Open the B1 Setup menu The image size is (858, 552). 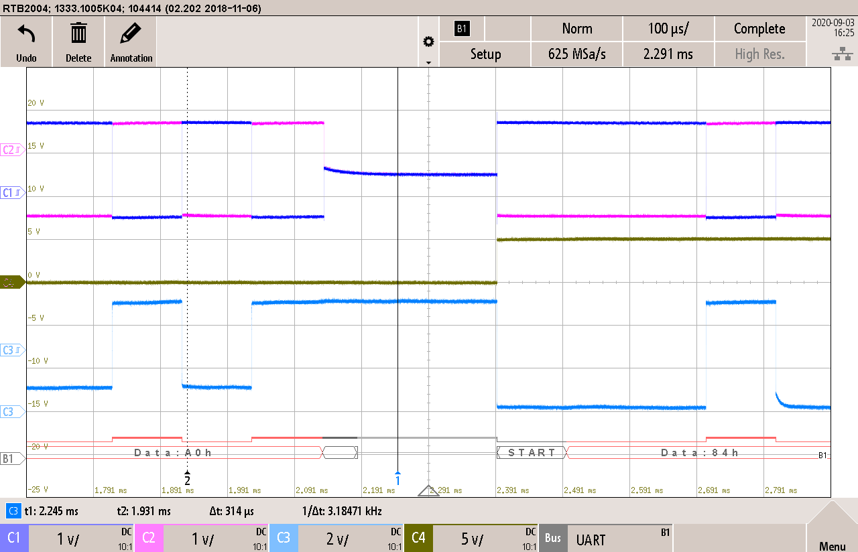coord(485,54)
